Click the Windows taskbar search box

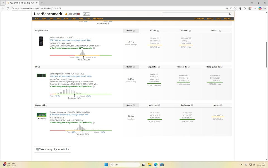(x=125, y=165)
